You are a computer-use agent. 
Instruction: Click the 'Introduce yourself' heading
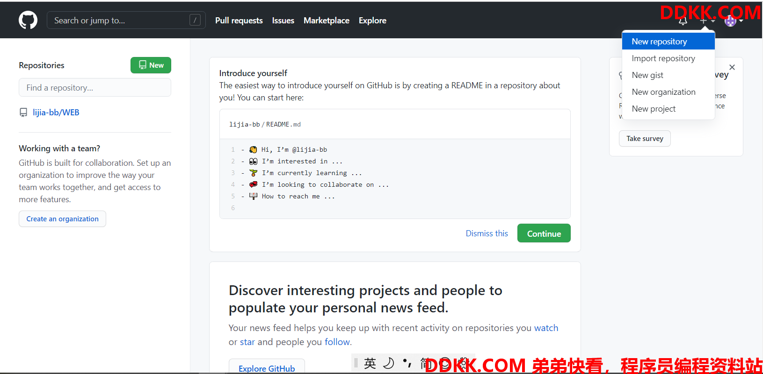tap(253, 73)
